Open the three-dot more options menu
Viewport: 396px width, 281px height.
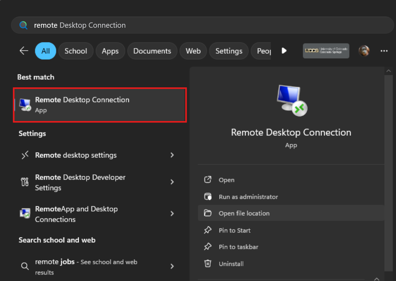384,51
